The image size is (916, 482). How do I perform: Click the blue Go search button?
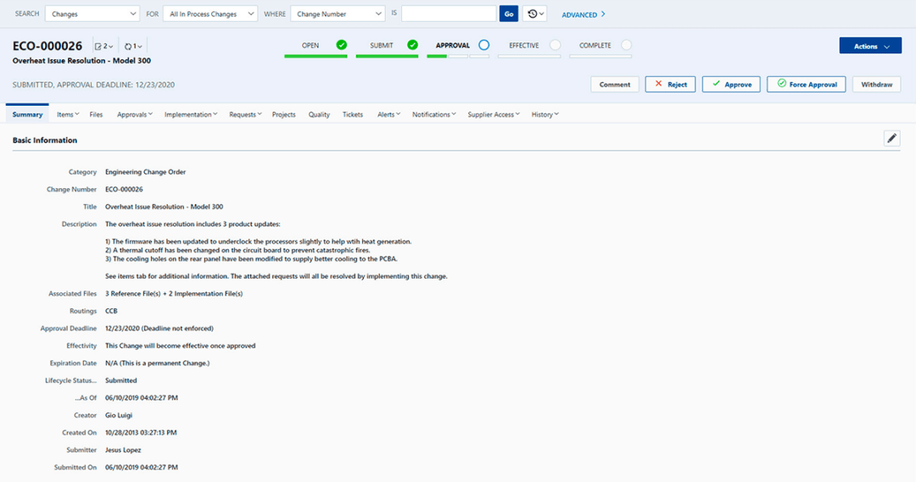click(509, 14)
